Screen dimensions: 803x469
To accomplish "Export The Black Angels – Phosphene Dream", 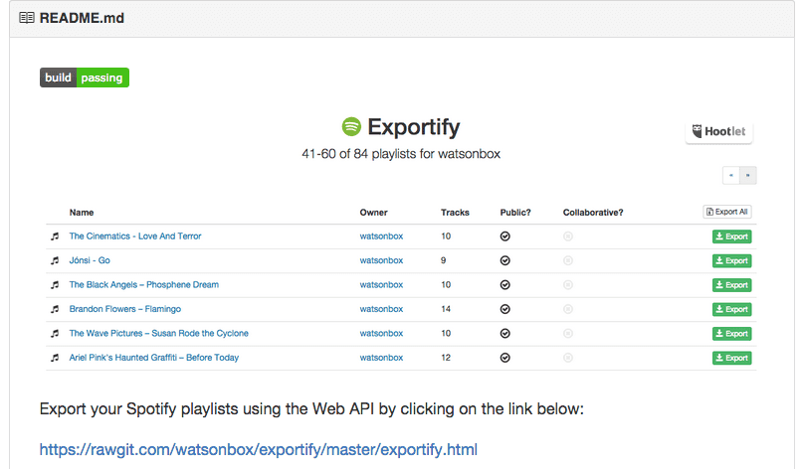I will tap(731, 285).
